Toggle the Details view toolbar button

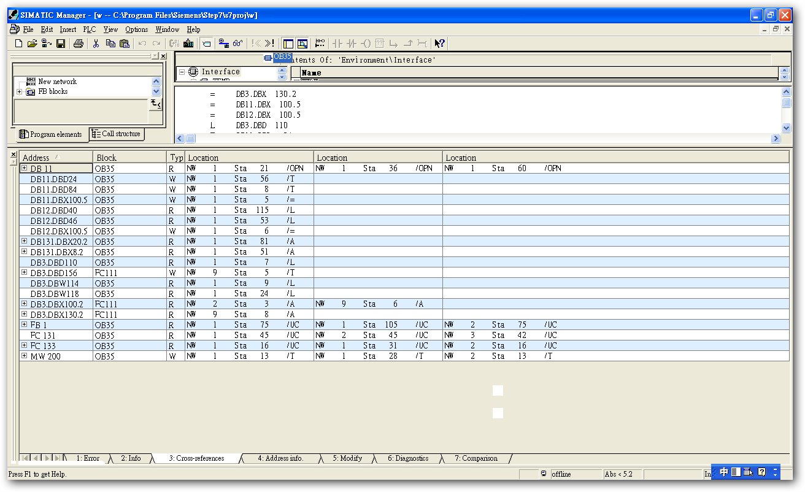(302, 44)
